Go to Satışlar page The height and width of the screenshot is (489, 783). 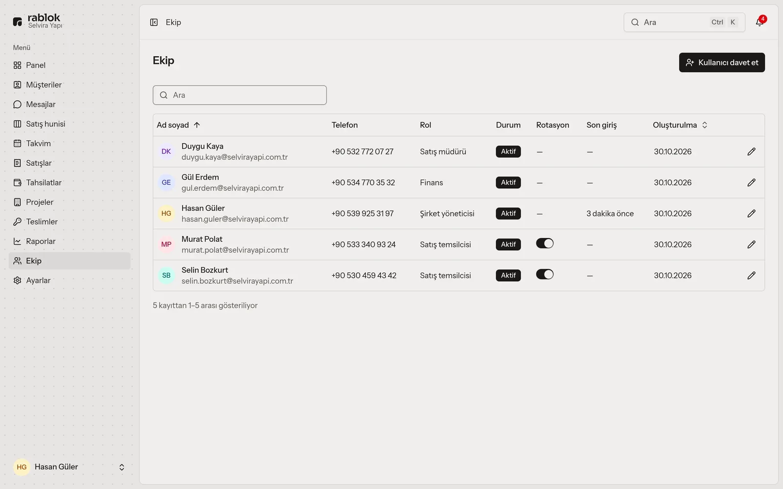pyautogui.click(x=69, y=163)
